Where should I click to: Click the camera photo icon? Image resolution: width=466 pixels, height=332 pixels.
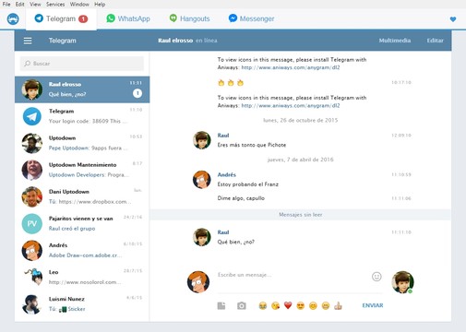coord(242,305)
